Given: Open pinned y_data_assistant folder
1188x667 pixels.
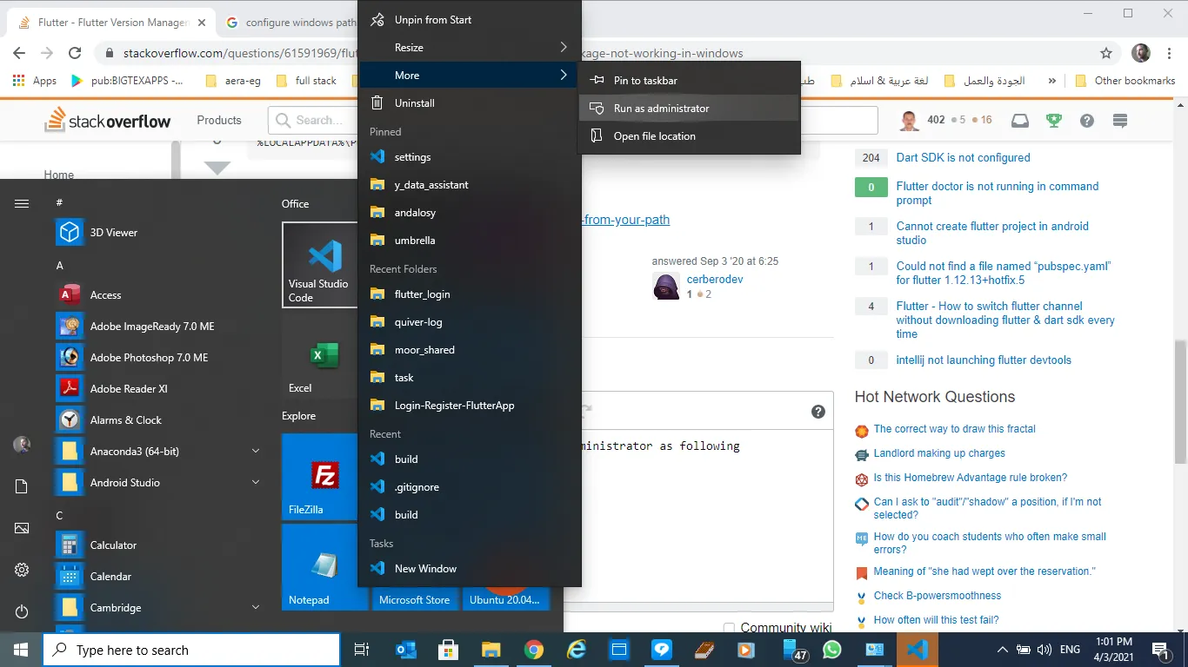Looking at the screenshot, I should click(470, 185).
